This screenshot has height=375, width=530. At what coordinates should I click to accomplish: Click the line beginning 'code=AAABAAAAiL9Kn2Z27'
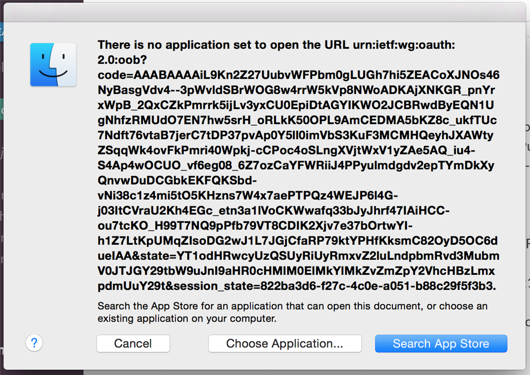[299, 74]
